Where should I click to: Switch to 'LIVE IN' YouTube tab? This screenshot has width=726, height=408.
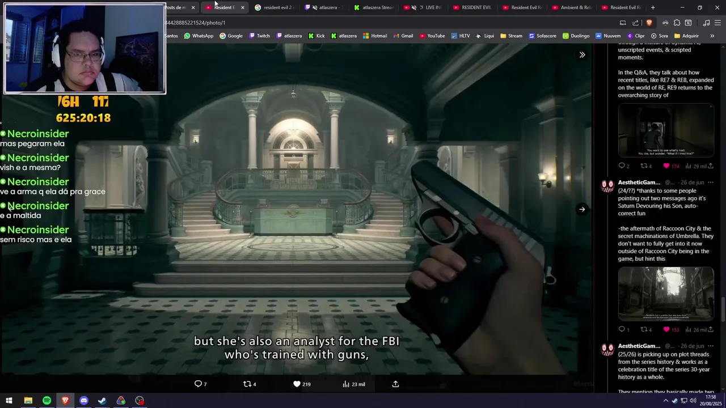tap(423, 7)
